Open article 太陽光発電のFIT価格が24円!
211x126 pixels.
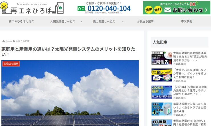[x=190, y=123]
